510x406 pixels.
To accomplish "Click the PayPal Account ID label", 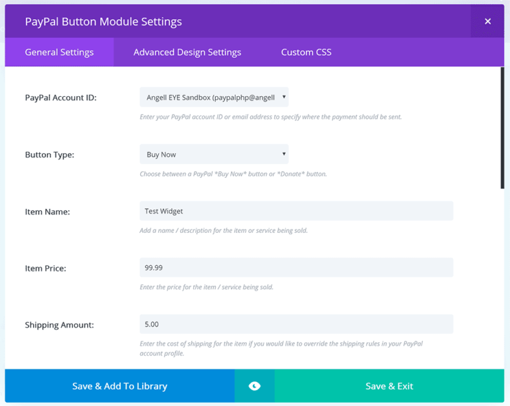I will tap(61, 98).
